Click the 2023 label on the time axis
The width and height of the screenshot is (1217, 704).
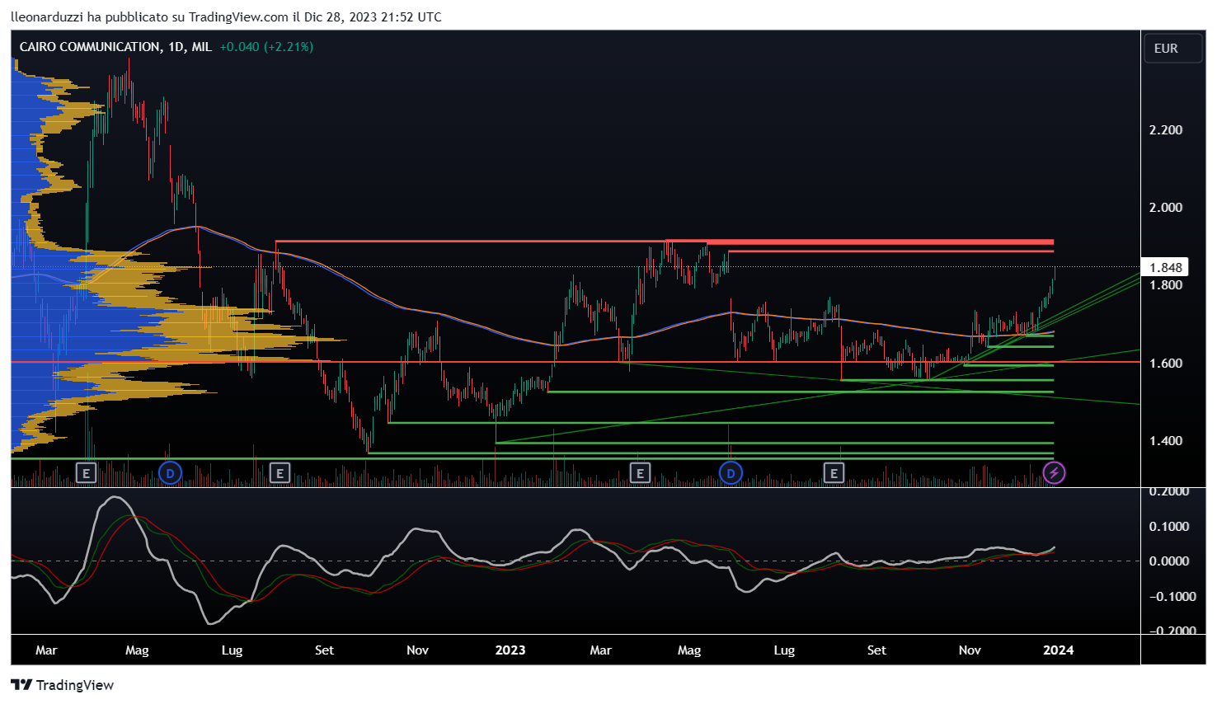[x=510, y=650]
